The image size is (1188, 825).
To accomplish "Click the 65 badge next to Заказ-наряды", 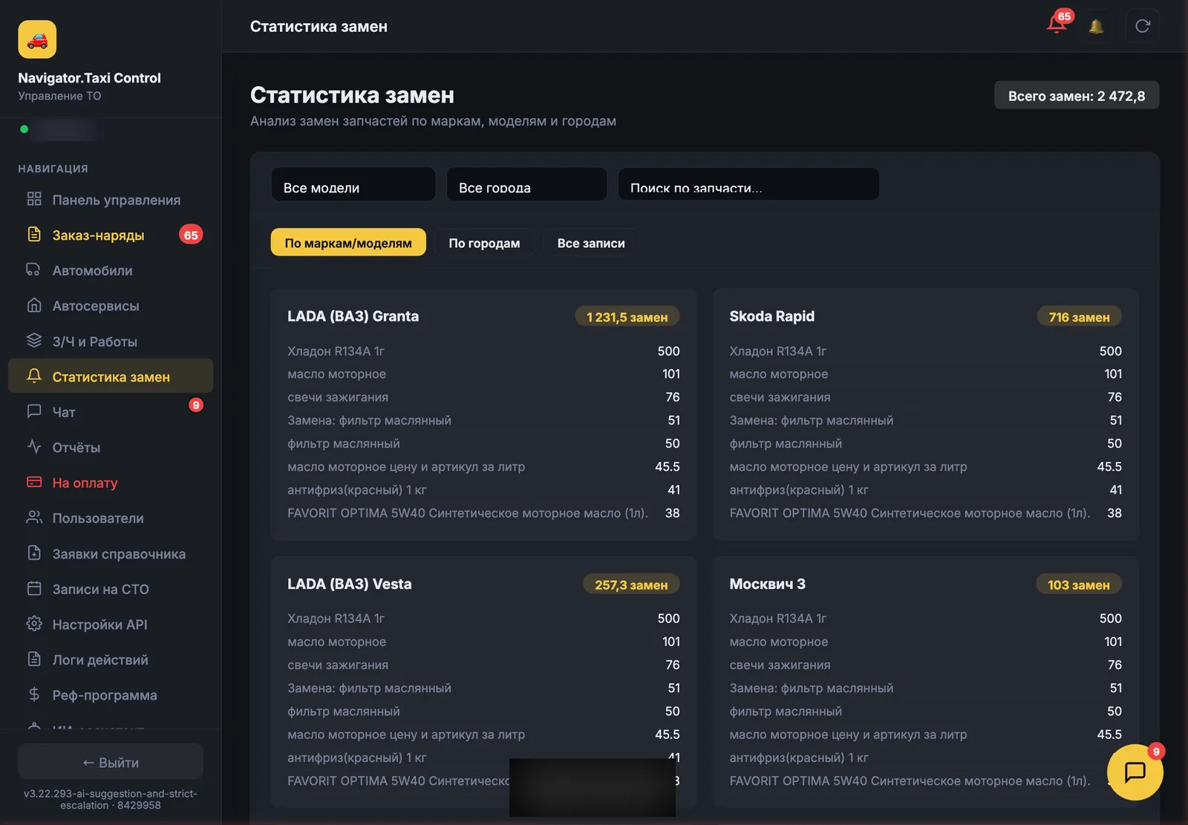I will click(x=191, y=235).
